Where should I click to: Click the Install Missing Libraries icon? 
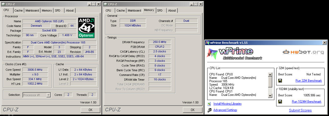pos(209,104)
